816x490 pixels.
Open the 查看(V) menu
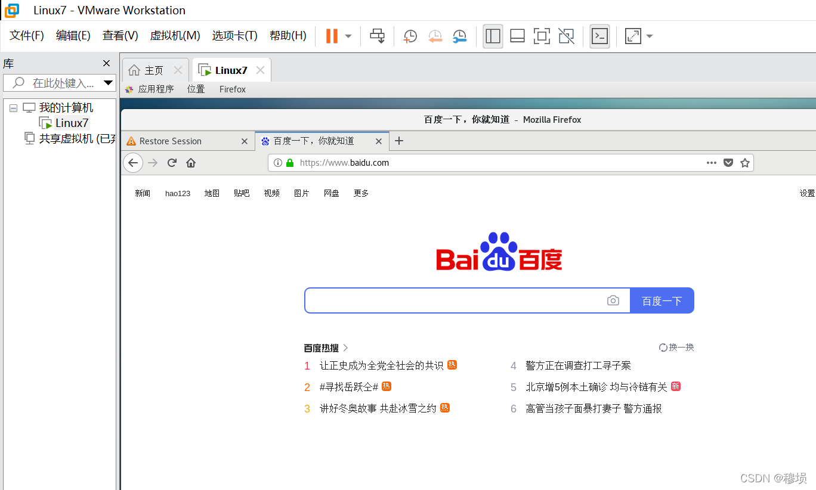click(x=120, y=36)
